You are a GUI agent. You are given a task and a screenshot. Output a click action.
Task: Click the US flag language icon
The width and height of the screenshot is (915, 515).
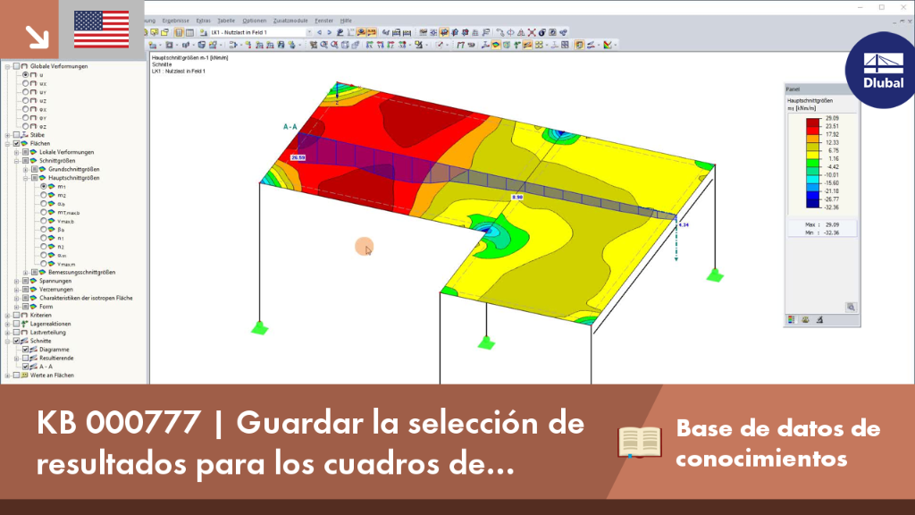(x=102, y=30)
